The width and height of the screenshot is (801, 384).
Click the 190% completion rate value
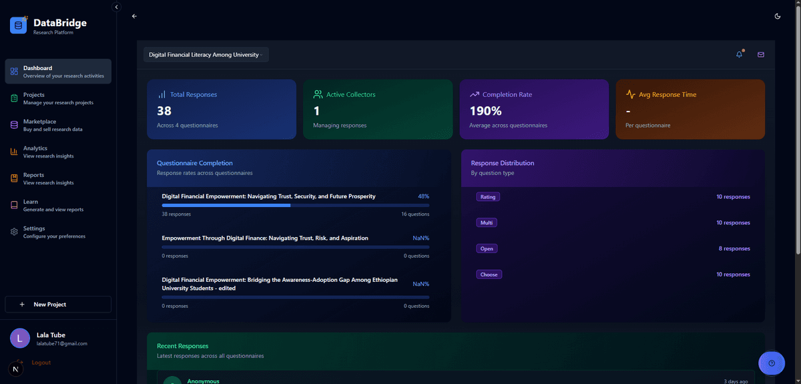coord(486,111)
